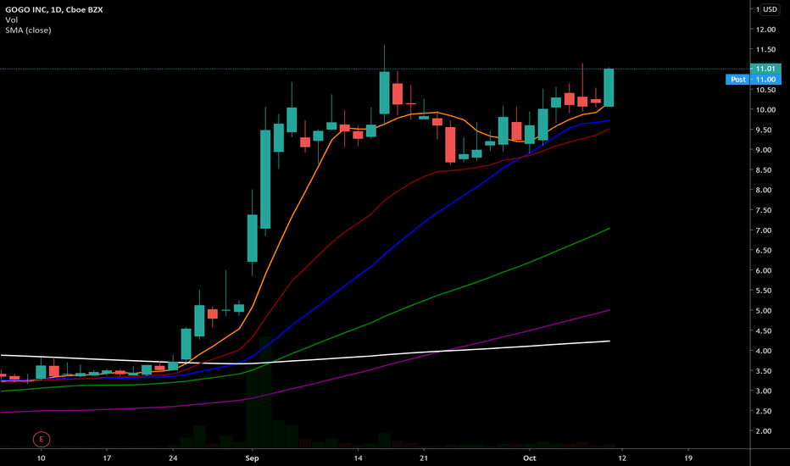This screenshot has width=790, height=466.
Task: Click the 6.50 price axis label
Action: point(764,251)
